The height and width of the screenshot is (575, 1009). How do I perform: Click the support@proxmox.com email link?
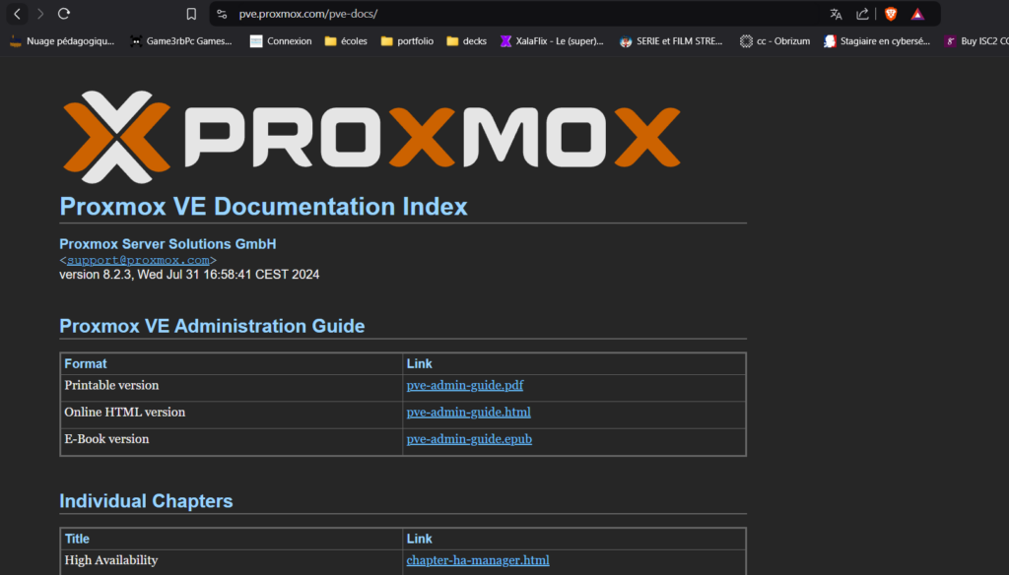tap(138, 260)
